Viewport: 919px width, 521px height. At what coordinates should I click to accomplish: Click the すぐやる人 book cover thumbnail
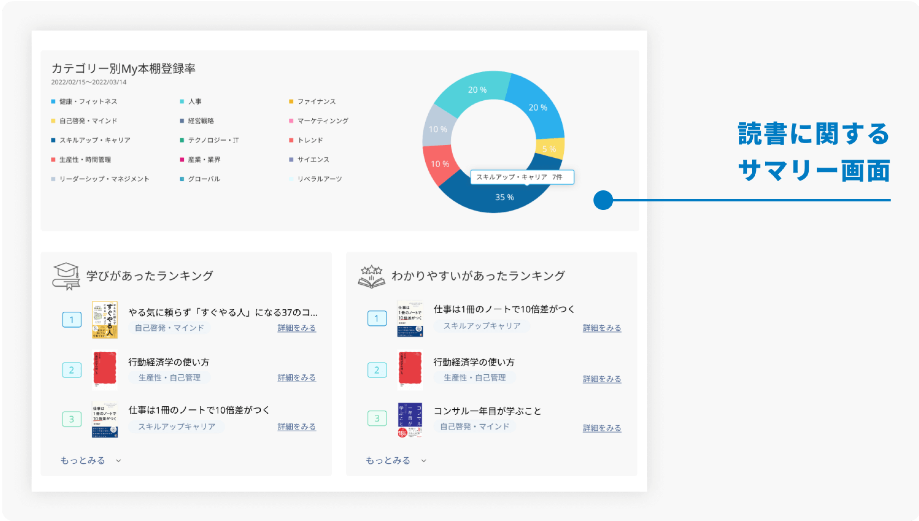click(105, 319)
